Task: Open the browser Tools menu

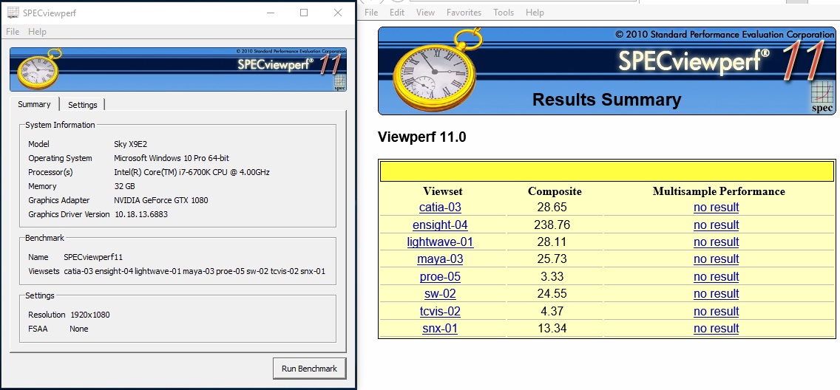Action: (504, 13)
